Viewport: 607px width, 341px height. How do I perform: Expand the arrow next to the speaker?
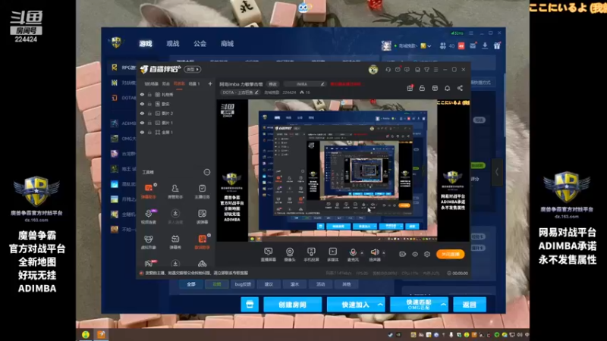coord(384,253)
